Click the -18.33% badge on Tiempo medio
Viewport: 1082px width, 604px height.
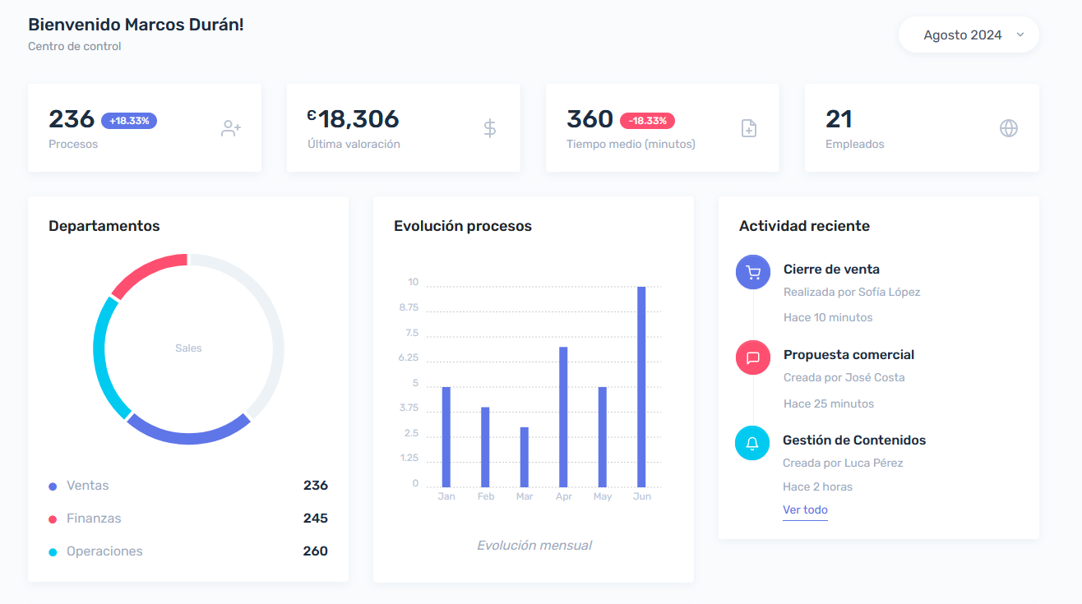(x=647, y=121)
